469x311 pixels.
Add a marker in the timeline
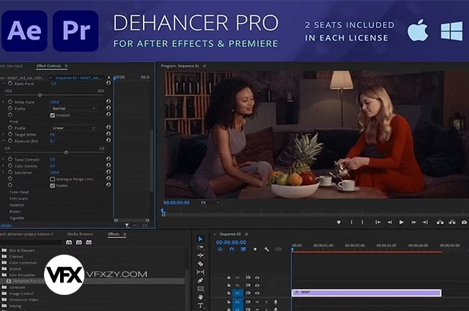click(x=255, y=249)
